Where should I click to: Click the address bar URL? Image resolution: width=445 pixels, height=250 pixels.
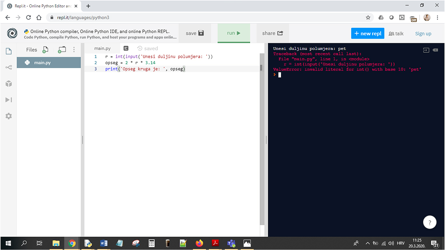(x=83, y=17)
